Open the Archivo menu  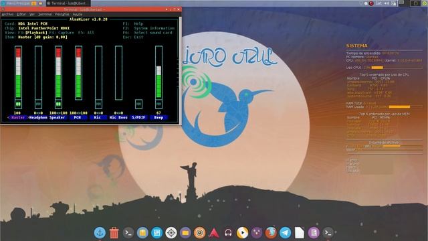(7, 14)
